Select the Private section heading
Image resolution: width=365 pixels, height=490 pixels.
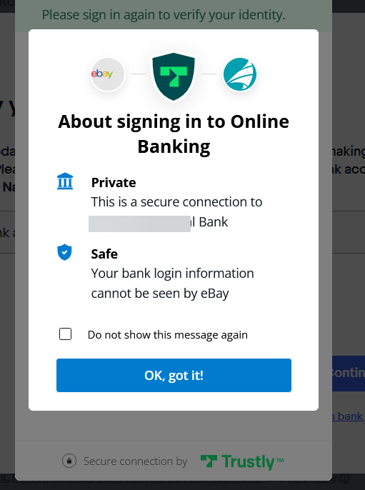(114, 183)
